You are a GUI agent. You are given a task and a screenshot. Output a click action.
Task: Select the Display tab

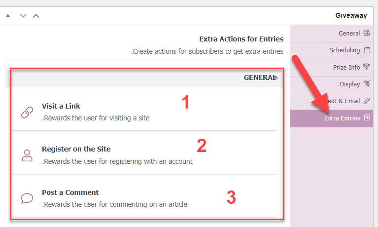pos(349,84)
